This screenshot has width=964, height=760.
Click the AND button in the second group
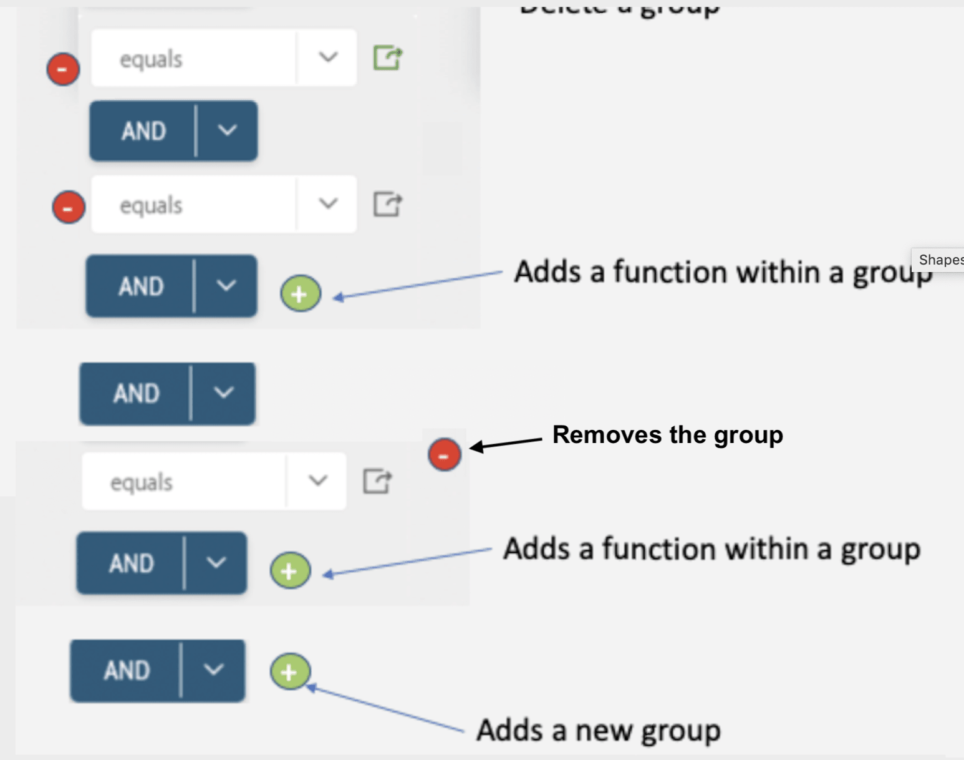click(132, 563)
